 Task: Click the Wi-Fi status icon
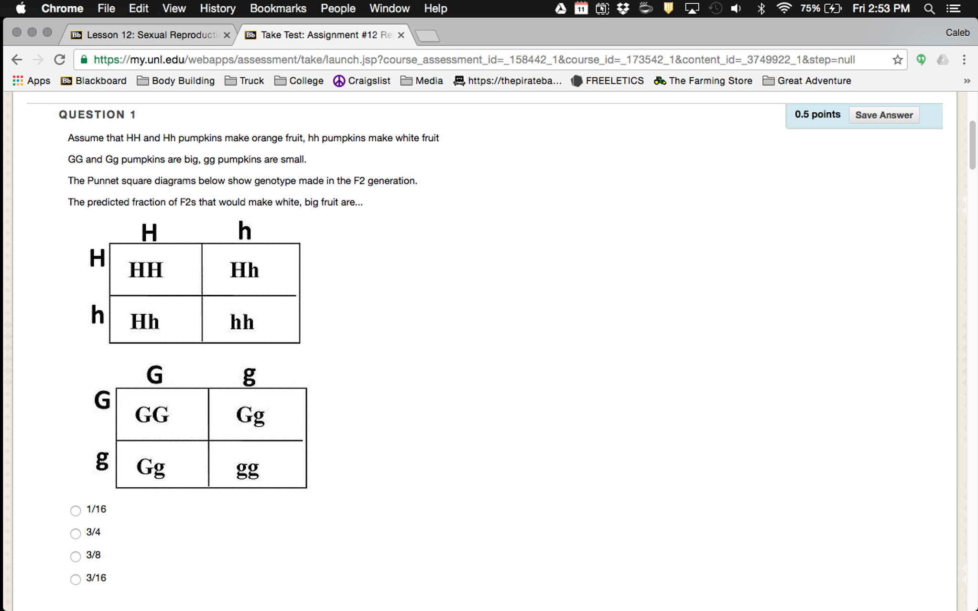coord(783,9)
